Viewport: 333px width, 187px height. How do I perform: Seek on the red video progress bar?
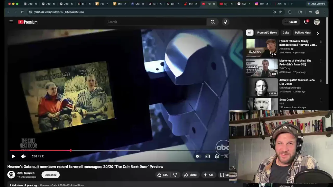[x=40, y=150]
